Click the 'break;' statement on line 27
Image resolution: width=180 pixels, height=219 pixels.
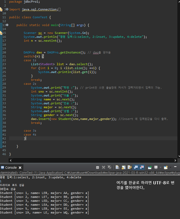point(36,80)
